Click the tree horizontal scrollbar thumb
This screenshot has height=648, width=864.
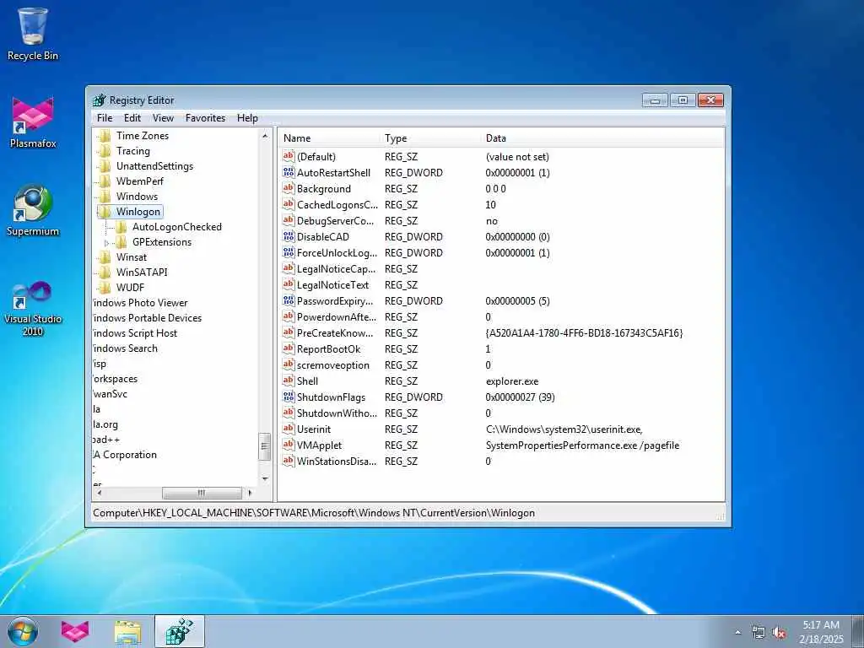click(202, 493)
